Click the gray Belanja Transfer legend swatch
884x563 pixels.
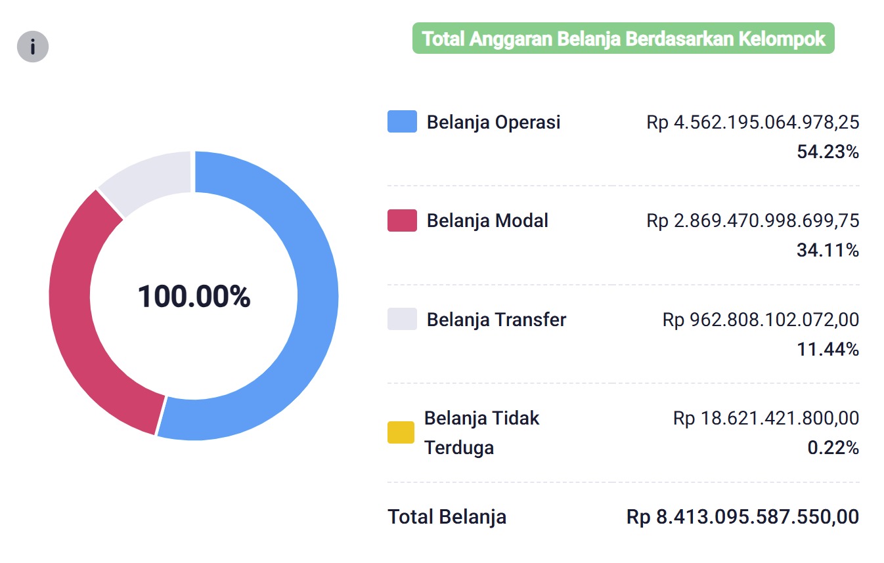pos(402,319)
